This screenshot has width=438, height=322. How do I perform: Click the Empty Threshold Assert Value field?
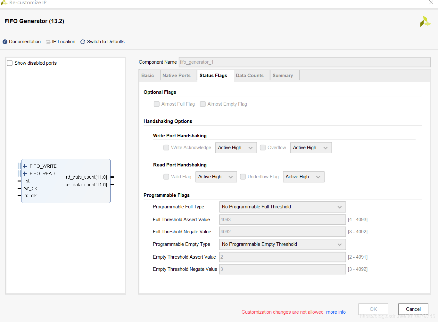(283, 257)
